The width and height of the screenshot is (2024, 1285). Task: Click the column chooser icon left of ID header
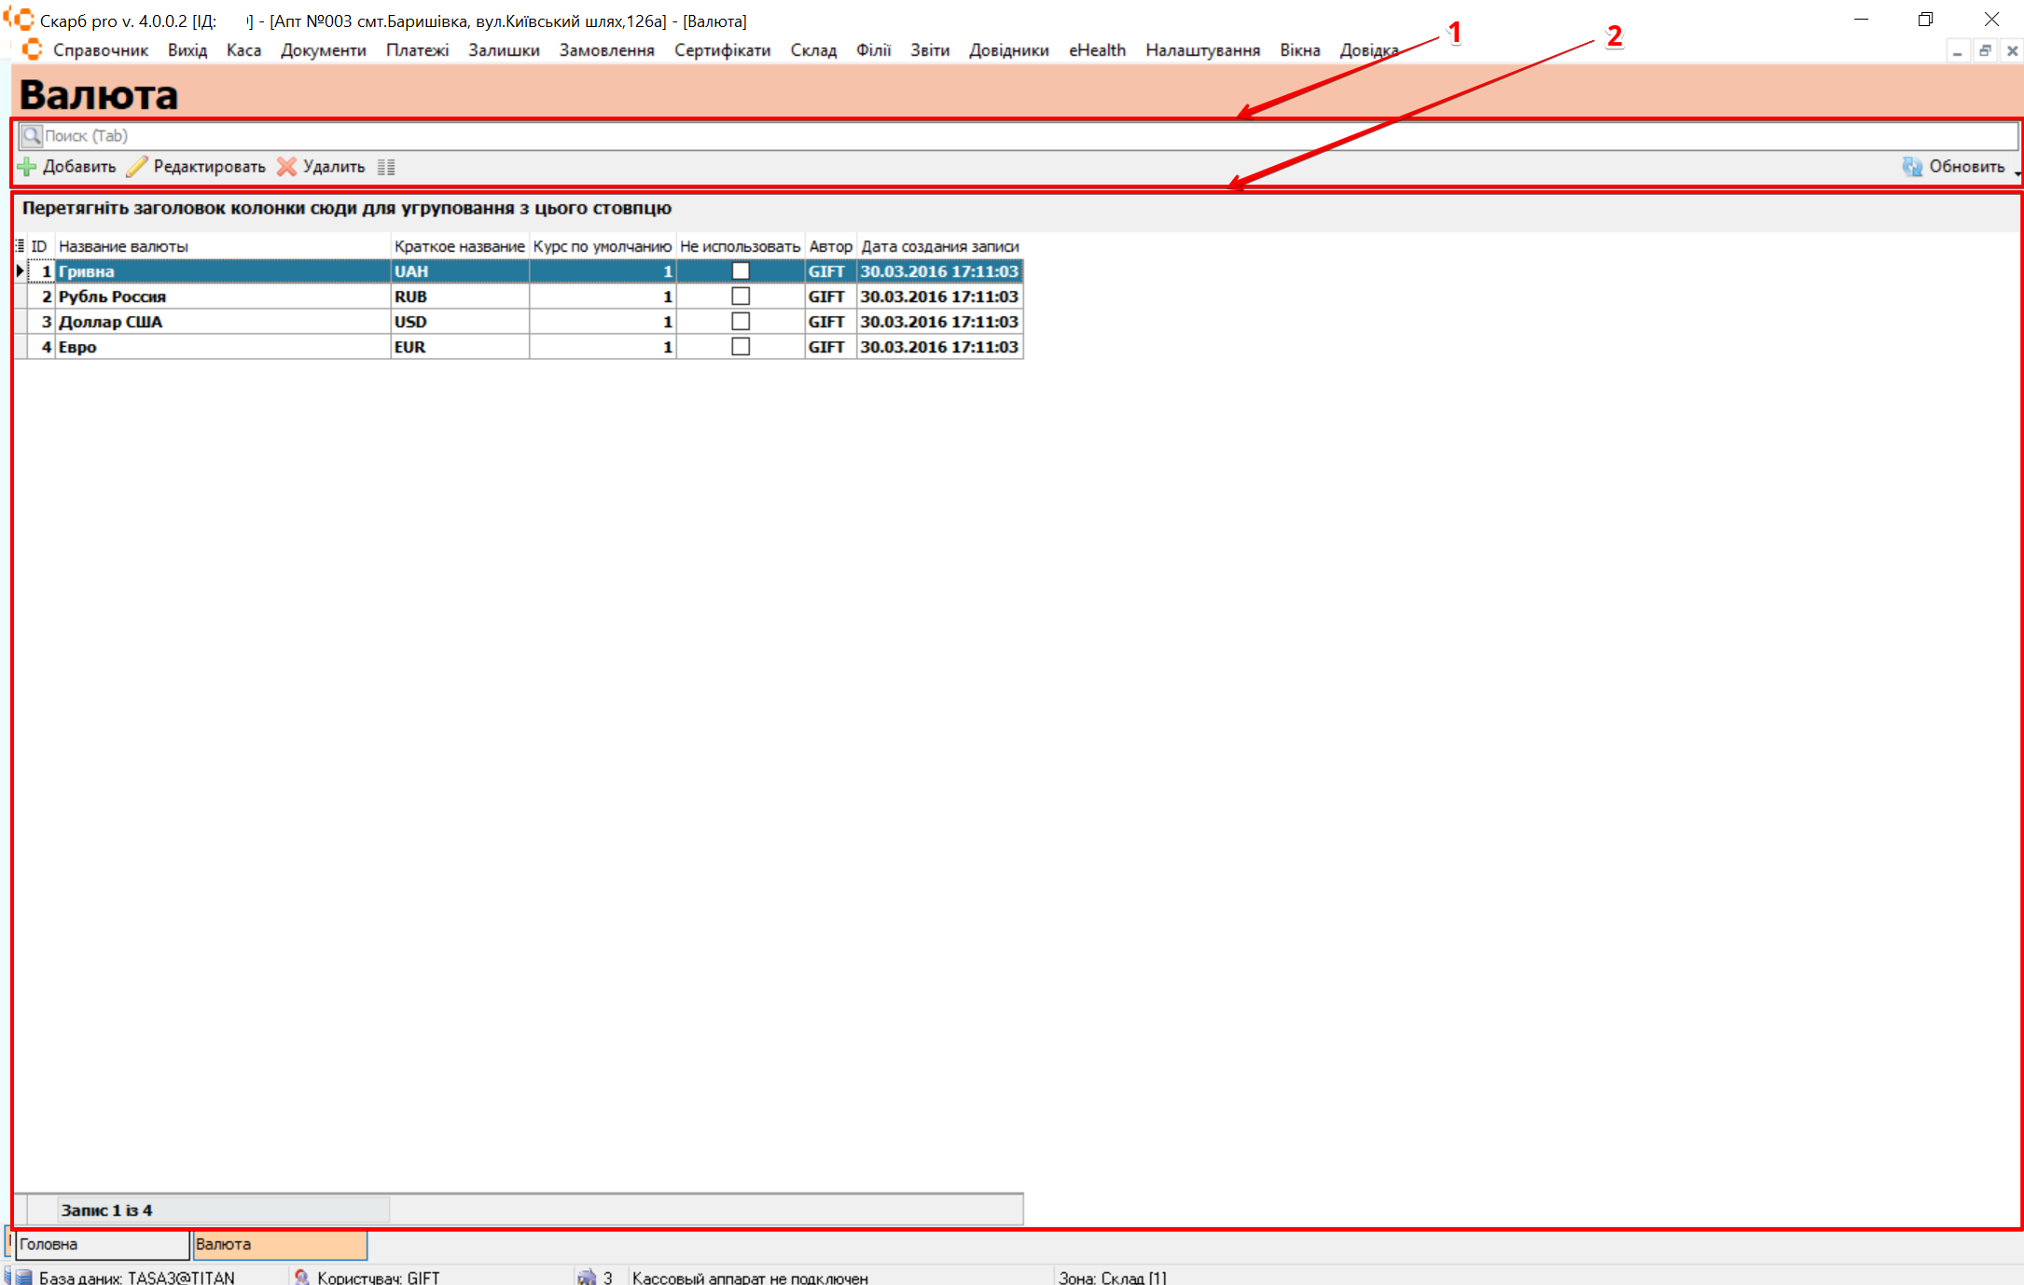pos(20,246)
